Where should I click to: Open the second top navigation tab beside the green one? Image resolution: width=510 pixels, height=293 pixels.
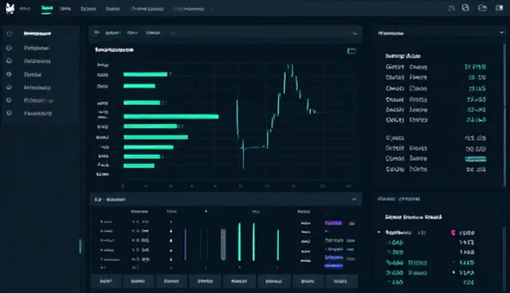(65, 9)
